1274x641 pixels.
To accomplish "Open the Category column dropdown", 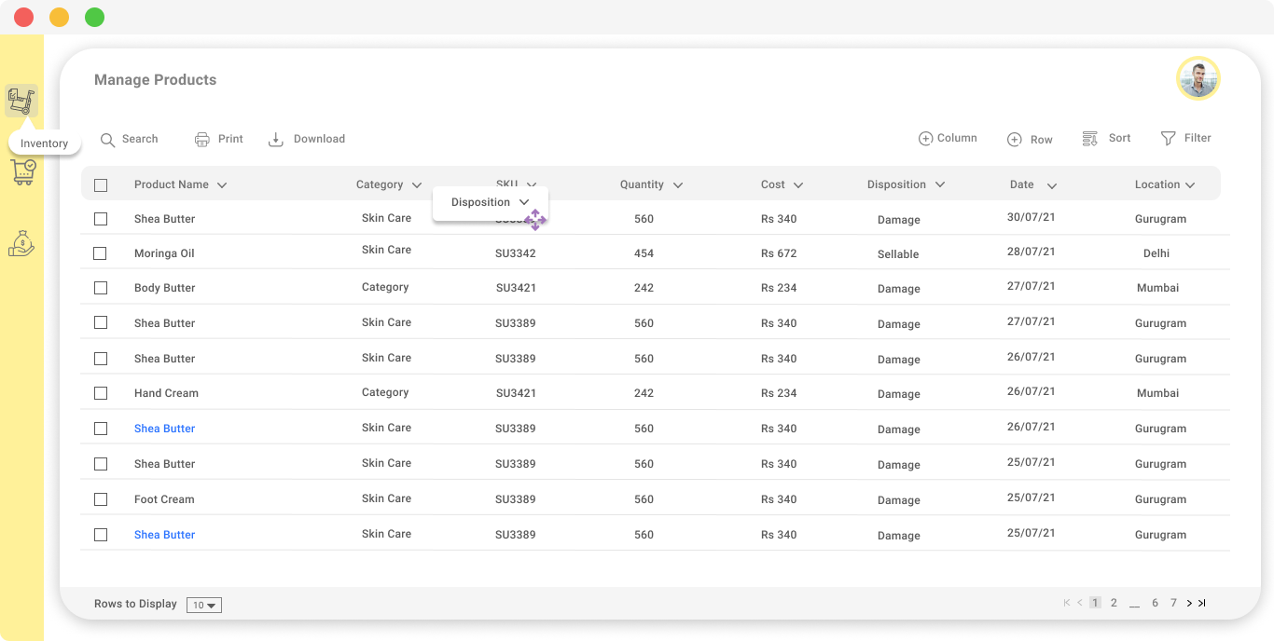I will pos(417,184).
